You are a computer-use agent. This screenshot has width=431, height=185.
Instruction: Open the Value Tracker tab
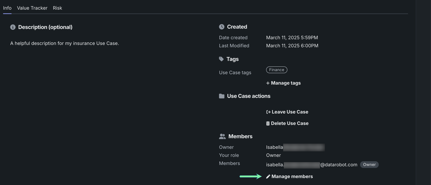tap(32, 8)
